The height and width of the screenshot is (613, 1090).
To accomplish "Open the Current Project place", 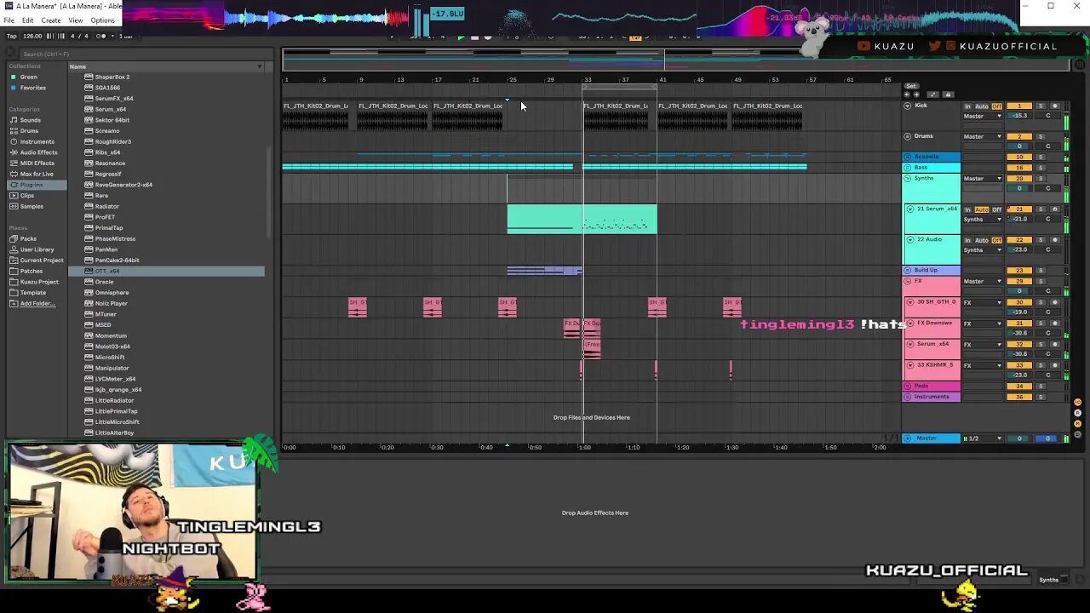I will [42, 261].
